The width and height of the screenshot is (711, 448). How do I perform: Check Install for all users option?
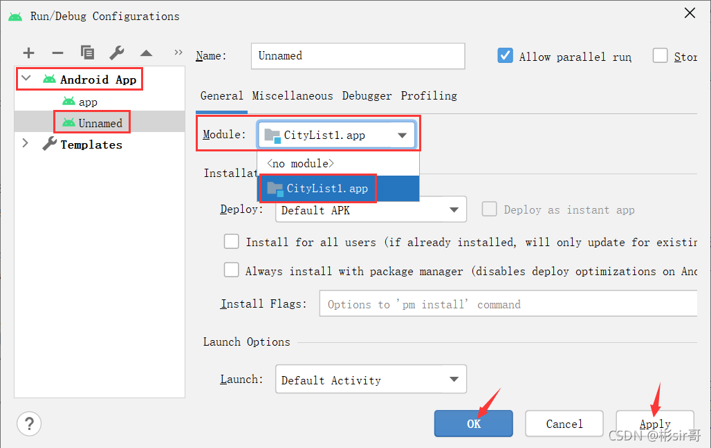click(x=232, y=242)
